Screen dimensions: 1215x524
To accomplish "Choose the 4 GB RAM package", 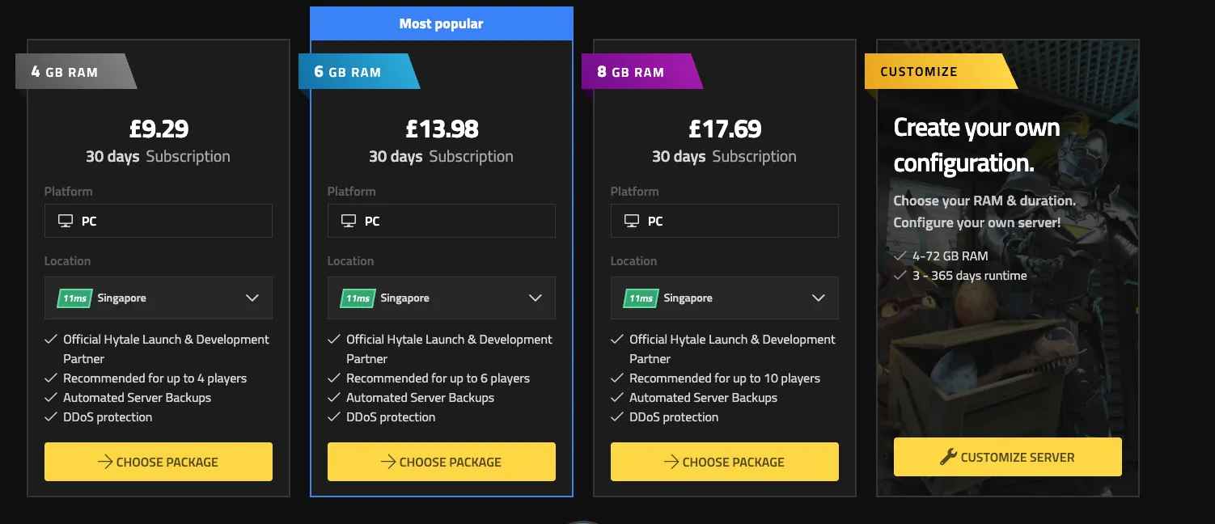I will point(158,462).
